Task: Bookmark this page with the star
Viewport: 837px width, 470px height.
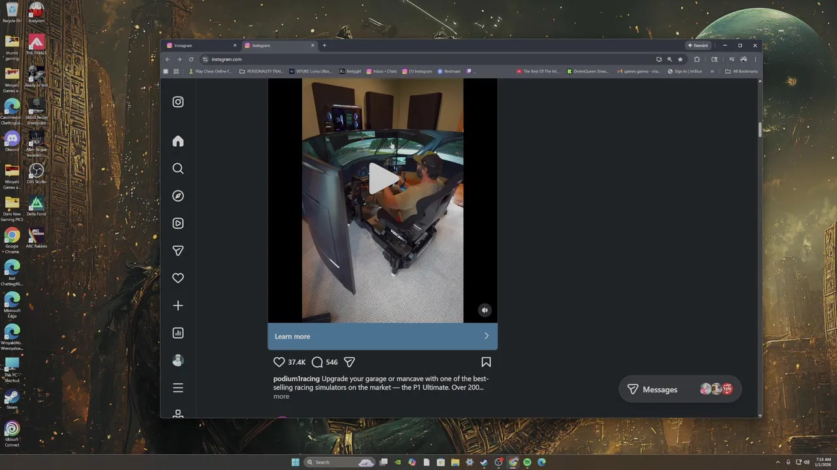Action: [x=680, y=59]
